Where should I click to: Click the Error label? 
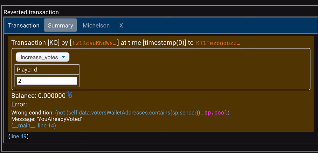point(19,104)
